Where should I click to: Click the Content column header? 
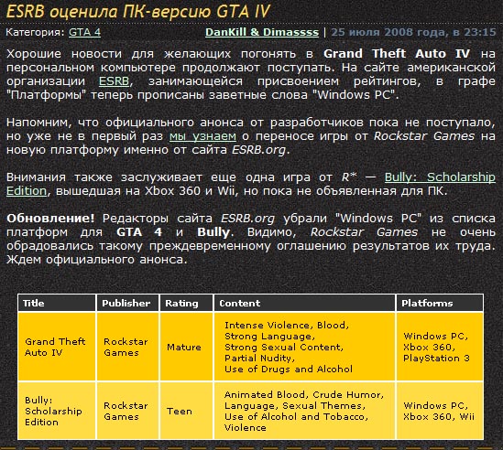click(304, 303)
